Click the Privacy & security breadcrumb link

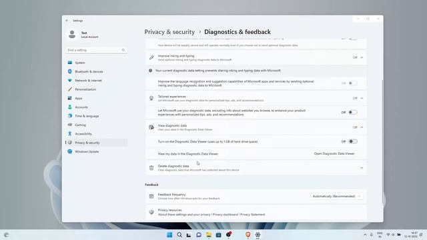169,32
